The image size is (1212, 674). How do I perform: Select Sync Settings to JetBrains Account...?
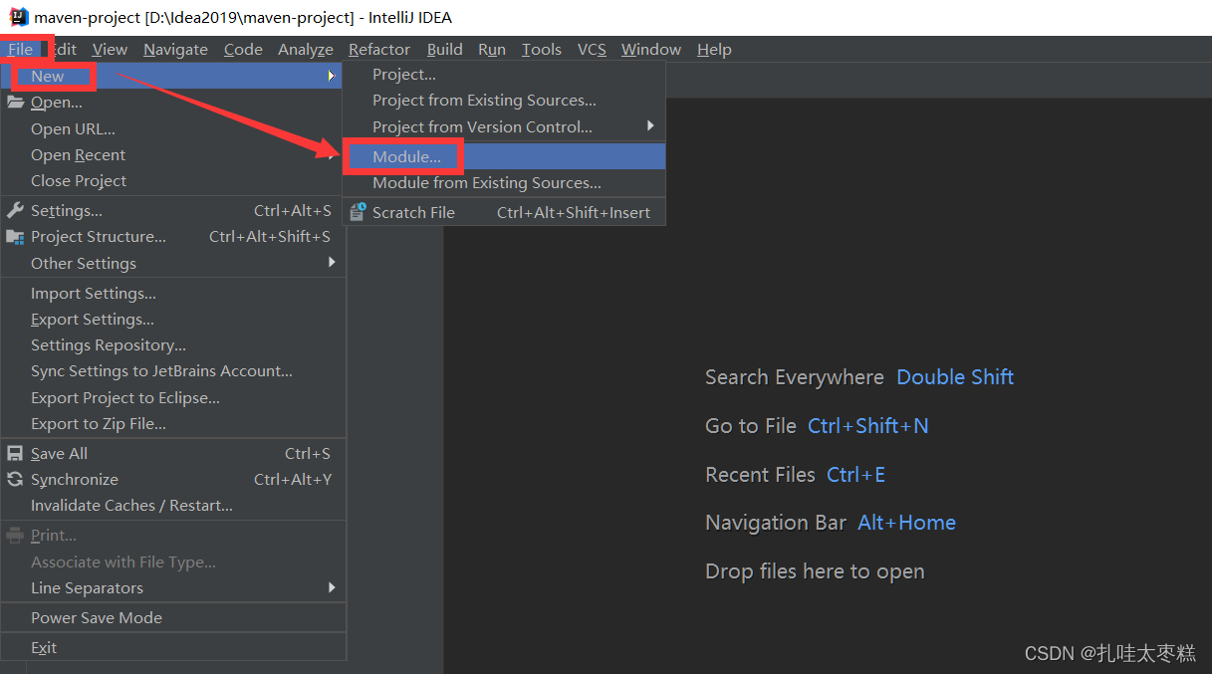click(172, 370)
